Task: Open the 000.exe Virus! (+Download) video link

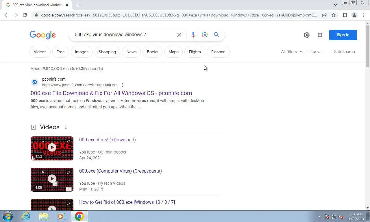Action: [x=108, y=140]
